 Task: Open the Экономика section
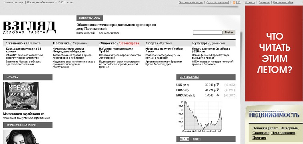(x=16, y=43)
